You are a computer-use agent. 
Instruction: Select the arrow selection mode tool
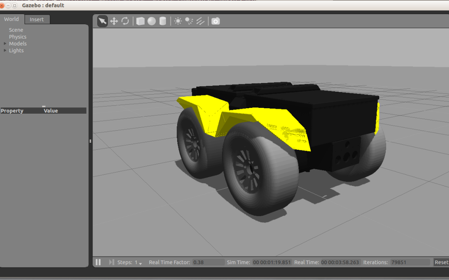[x=102, y=21]
